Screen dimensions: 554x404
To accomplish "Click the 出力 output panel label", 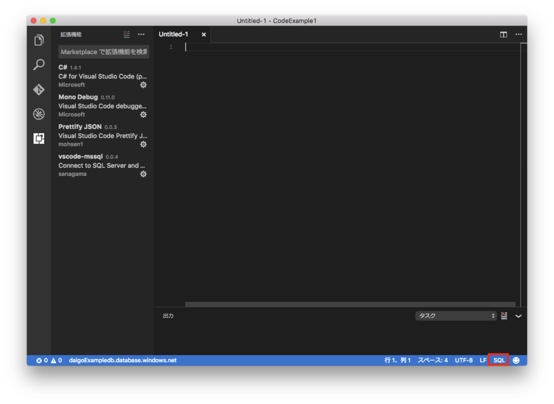I will point(168,316).
